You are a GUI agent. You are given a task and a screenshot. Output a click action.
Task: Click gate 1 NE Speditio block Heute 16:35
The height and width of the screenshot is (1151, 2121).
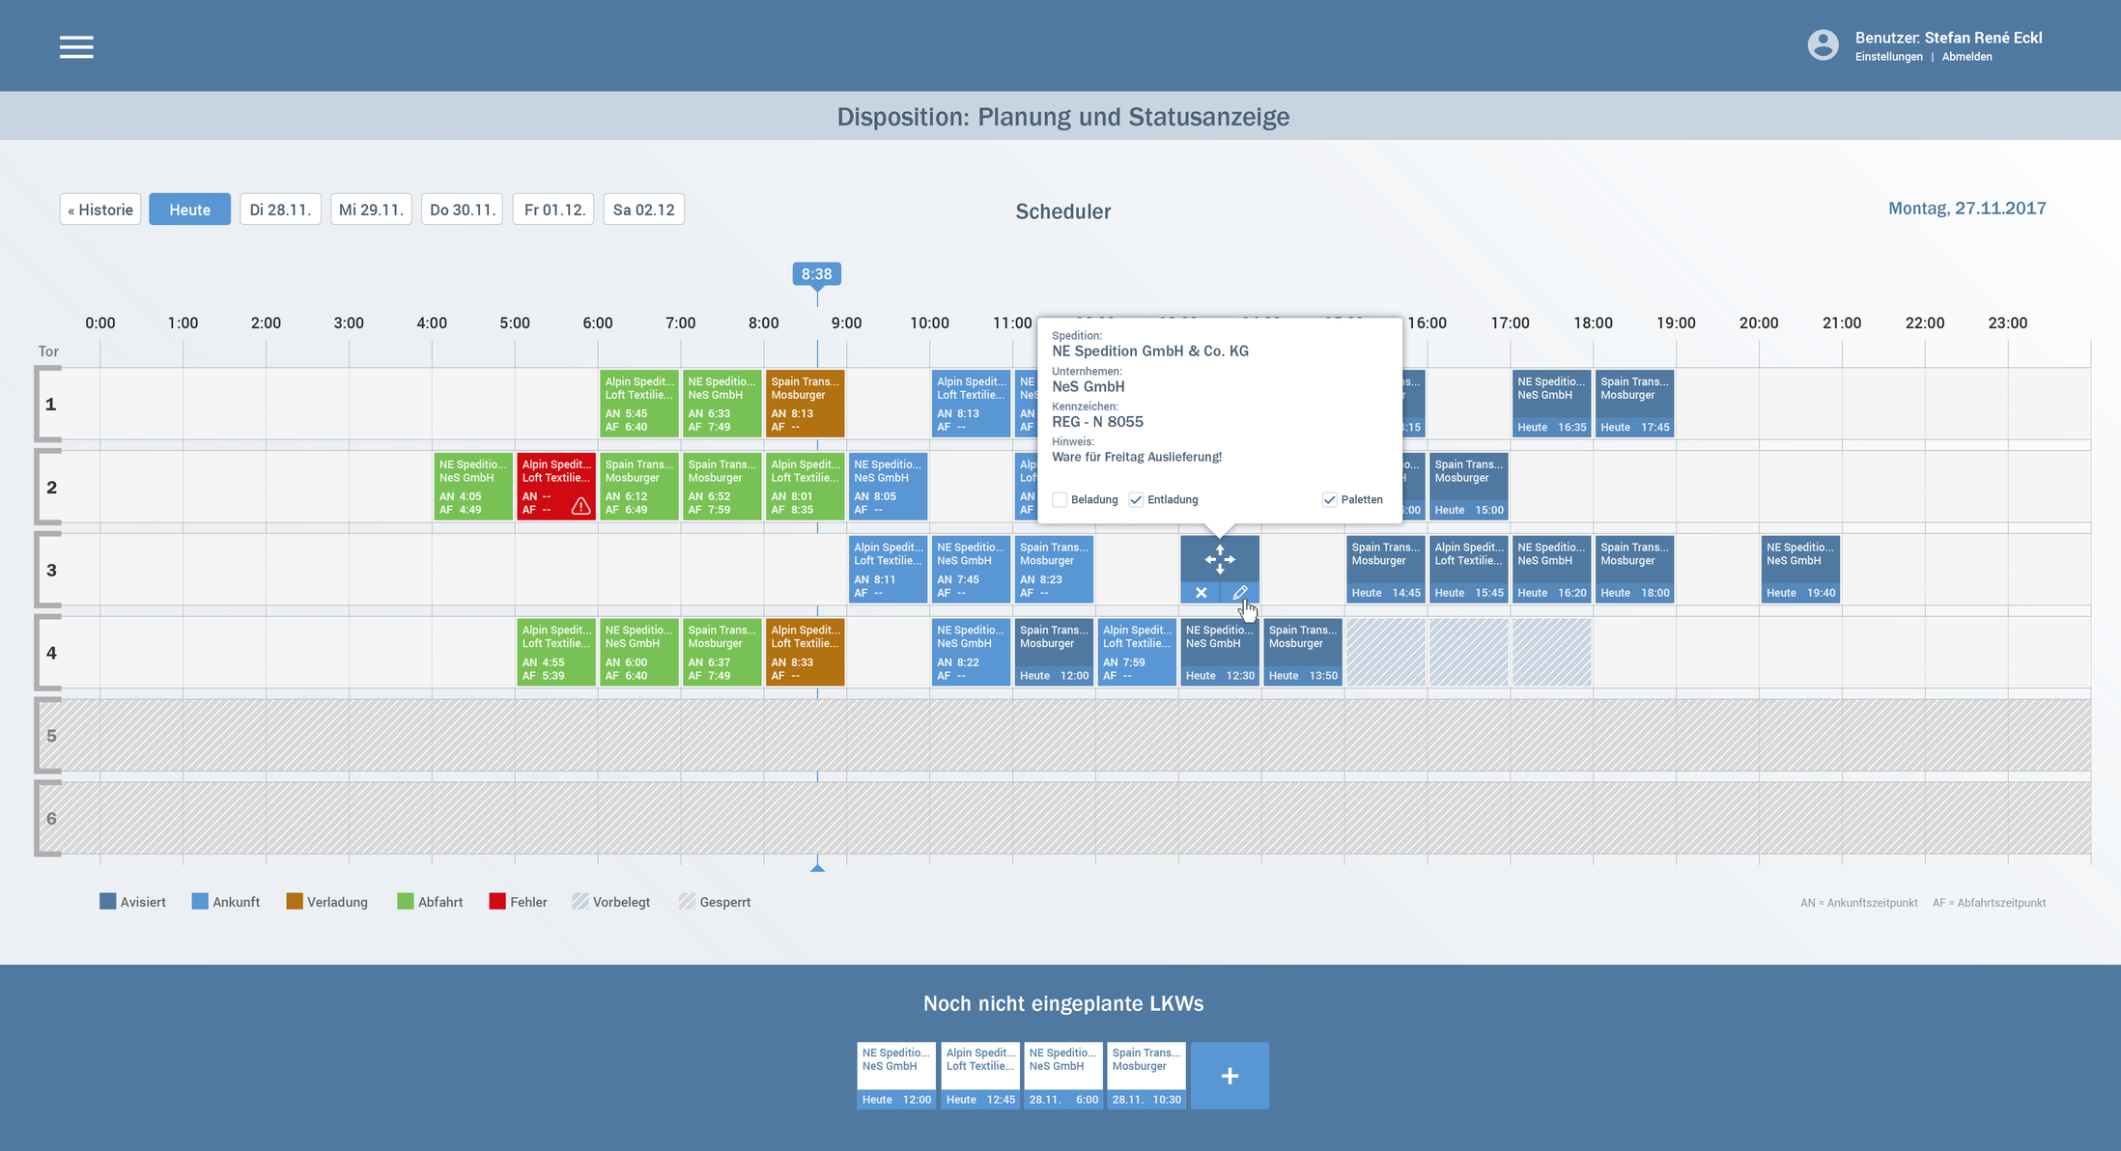(x=1552, y=404)
